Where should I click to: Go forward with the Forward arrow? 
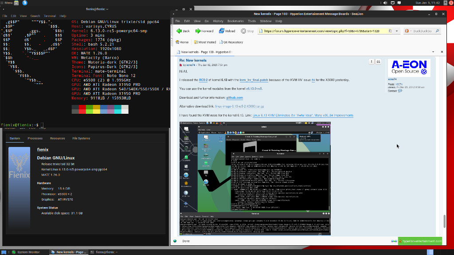[x=204, y=31]
